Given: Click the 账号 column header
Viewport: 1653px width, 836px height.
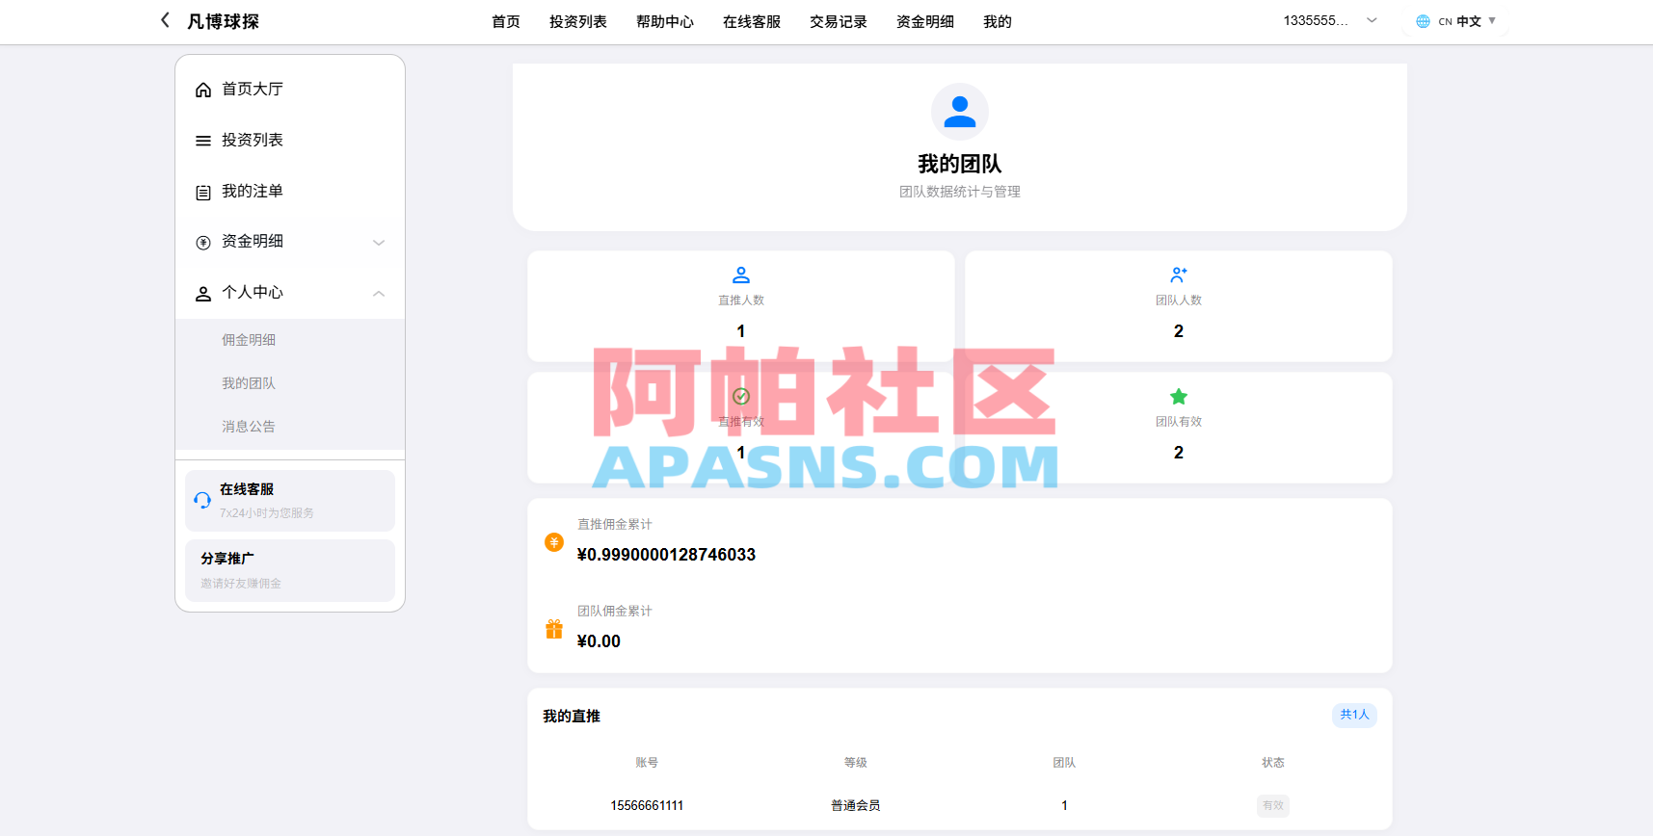Looking at the screenshot, I should pos(647,763).
